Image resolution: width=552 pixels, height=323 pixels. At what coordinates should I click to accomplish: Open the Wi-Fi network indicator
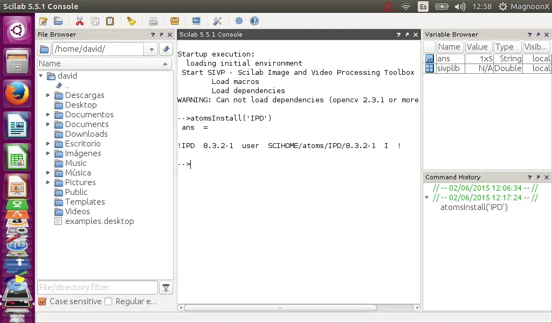click(406, 6)
